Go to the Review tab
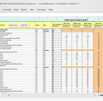This screenshot has width=103, height=101. [24, 10]
